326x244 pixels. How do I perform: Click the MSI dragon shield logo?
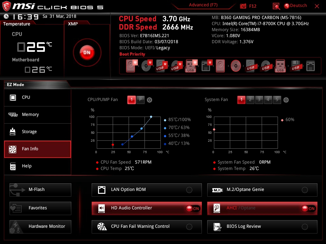coord(6,6)
